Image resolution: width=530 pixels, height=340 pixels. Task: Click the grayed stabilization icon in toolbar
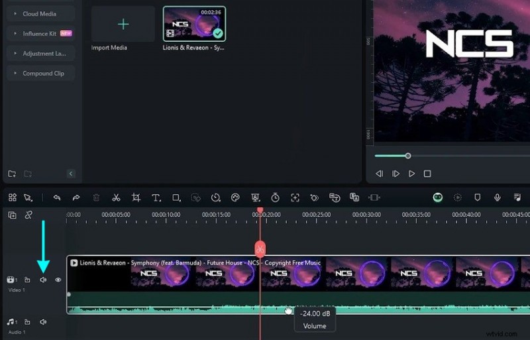pos(374,198)
